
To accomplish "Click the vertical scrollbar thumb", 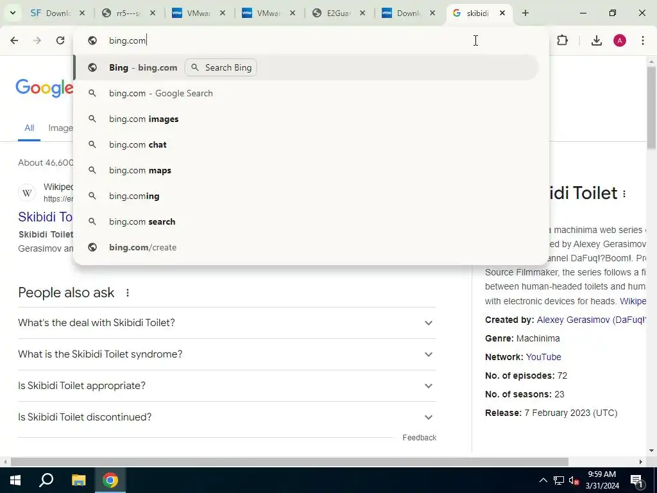I will pos(651,108).
